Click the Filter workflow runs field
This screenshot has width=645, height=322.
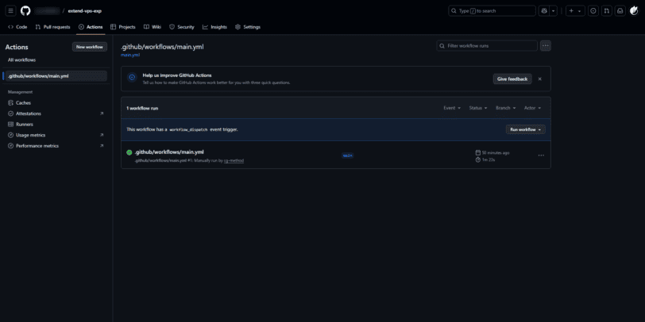(487, 45)
